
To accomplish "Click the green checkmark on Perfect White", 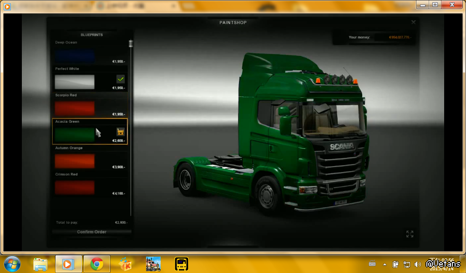I will click(121, 79).
